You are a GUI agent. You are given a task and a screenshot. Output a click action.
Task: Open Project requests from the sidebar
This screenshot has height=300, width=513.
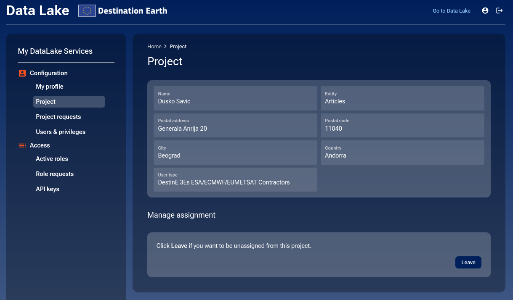58,116
